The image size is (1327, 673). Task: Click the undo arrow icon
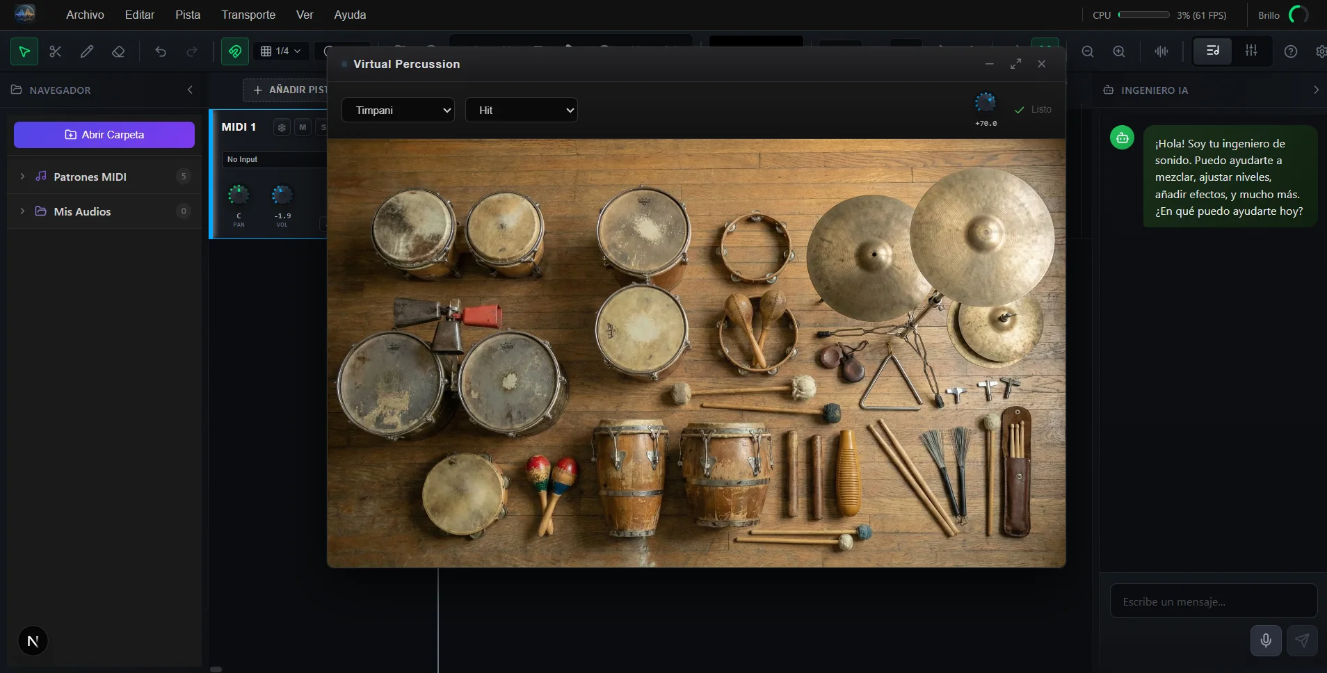(161, 51)
